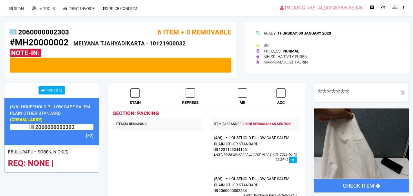Open the JV-TOOLS menu
The width and height of the screenshot is (413, 196).
coord(44,8)
